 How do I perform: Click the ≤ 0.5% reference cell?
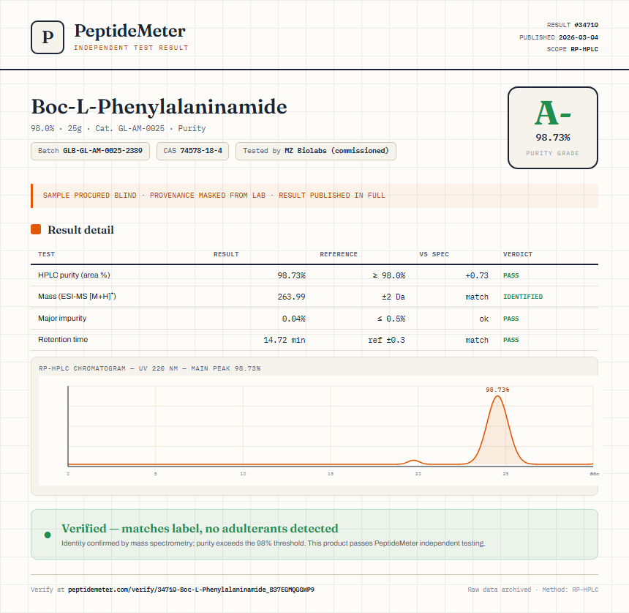point(391,319)
